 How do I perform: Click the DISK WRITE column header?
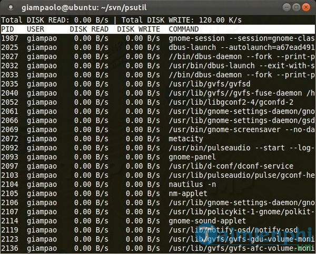(138, 29)
